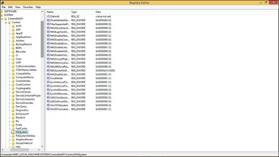The height and width of the screenshot is (157, 279).
Task: Click the BitLocker folder icon
Action: pos(13,51)
